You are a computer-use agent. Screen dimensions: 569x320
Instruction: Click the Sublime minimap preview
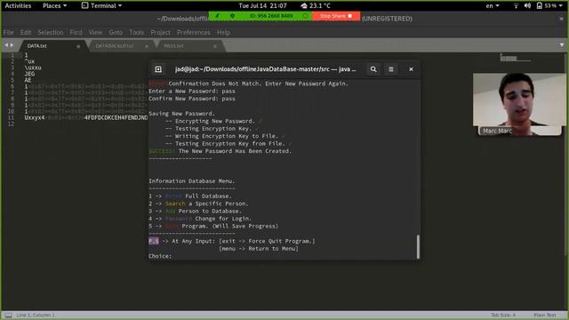tap(515, 58)
